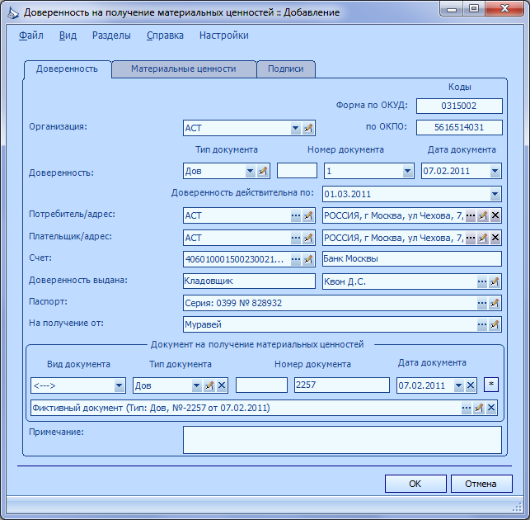Click into the Примечание text field
Viewport: 530px width, 520px height.
[x=342, y=439]
